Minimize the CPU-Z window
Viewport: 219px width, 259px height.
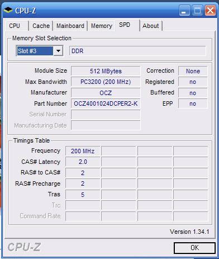(x=184, y=10)
